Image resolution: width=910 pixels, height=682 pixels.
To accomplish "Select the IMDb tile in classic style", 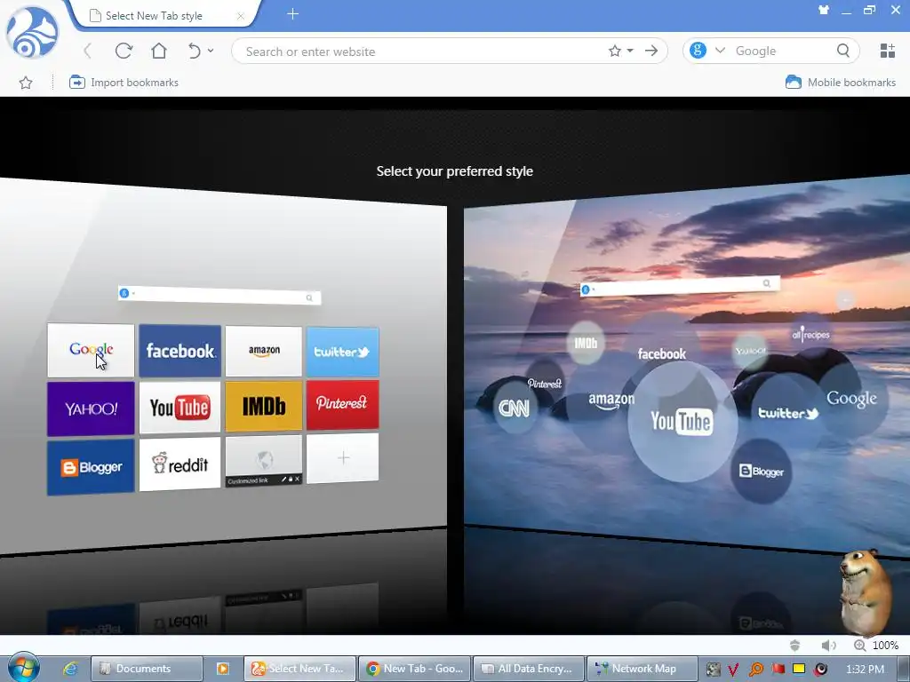I will tap(264, 406).
